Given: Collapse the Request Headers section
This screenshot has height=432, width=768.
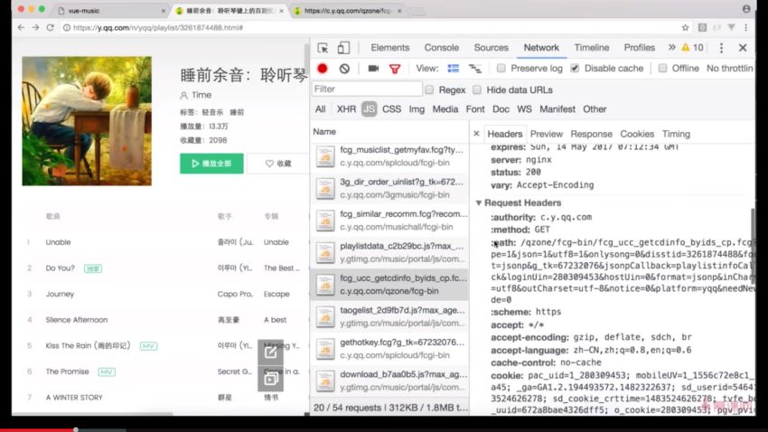Looking at the screenshot, I should (479, 202).
